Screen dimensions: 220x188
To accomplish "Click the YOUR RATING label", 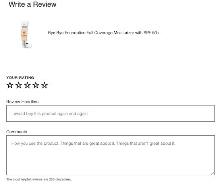I will tap(20, 78).
